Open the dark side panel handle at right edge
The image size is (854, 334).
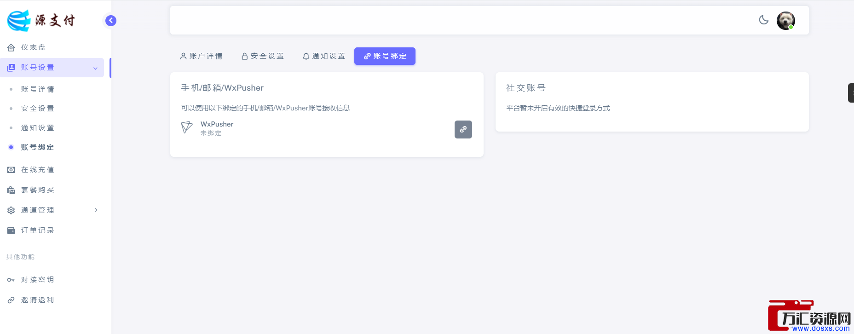[851, 93]
